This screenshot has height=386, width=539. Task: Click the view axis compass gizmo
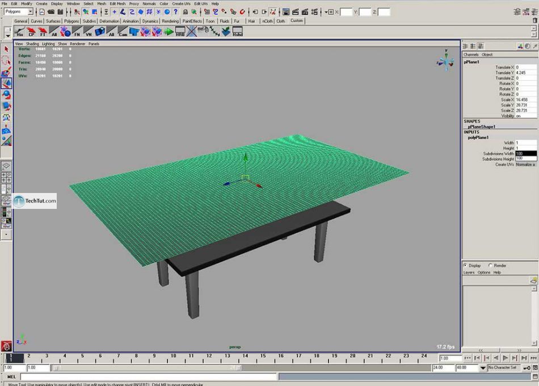tap(445, 60)
